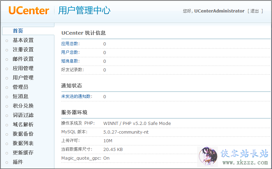Open 用户管理 page
The height and width of the screenshot is (169, 272).
[23, 77]
